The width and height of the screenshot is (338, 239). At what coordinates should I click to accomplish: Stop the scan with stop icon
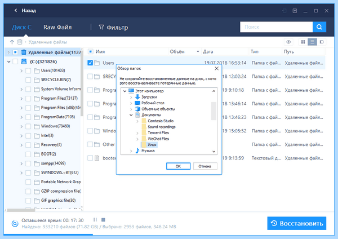click(103, 220)
